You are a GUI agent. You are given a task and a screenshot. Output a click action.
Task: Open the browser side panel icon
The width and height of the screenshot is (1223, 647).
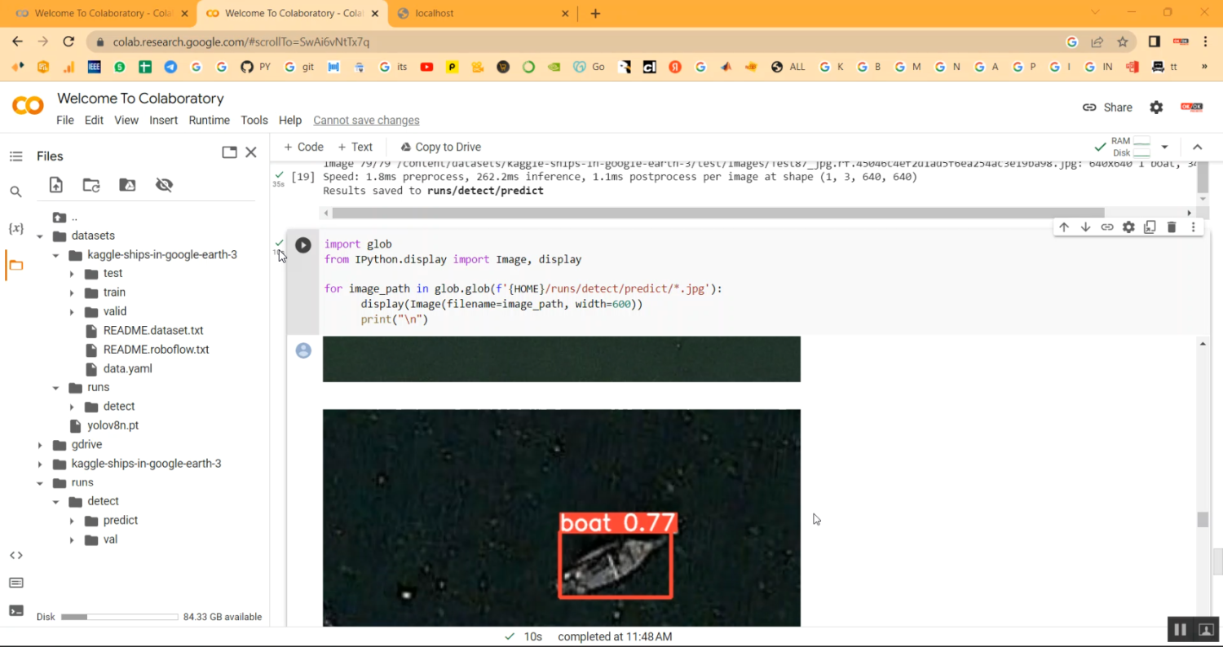click(x=1155, y=42)
